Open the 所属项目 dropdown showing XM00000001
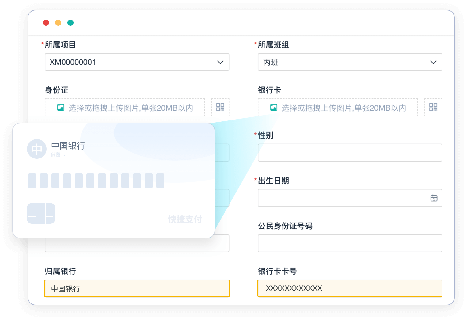This screenshot has height=320, width=467. 137,62
